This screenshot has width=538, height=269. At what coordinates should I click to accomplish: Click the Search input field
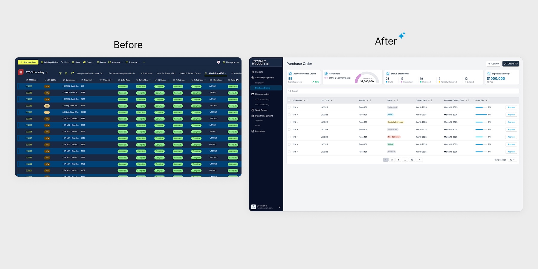[403, 91]
